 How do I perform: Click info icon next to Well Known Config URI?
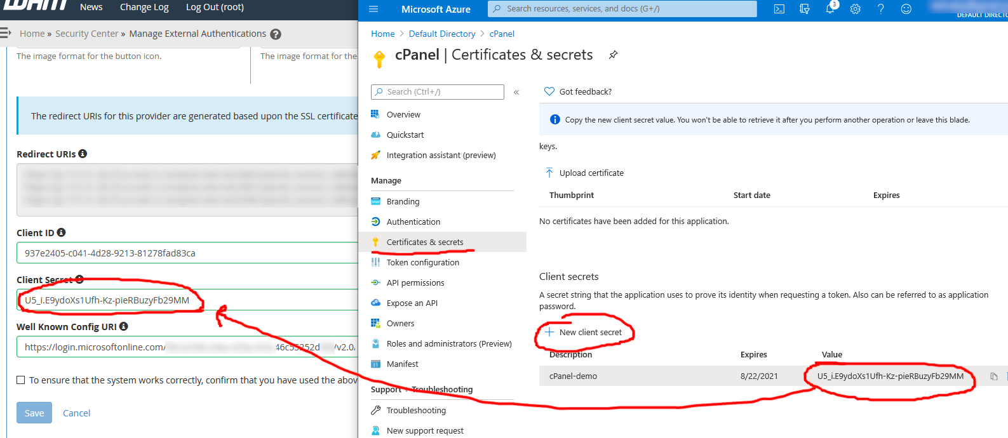[123, 326]
